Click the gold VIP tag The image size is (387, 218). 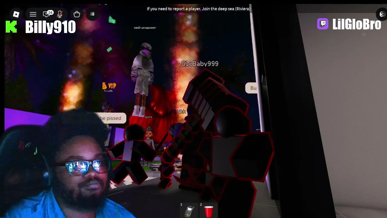pos(109,86)
